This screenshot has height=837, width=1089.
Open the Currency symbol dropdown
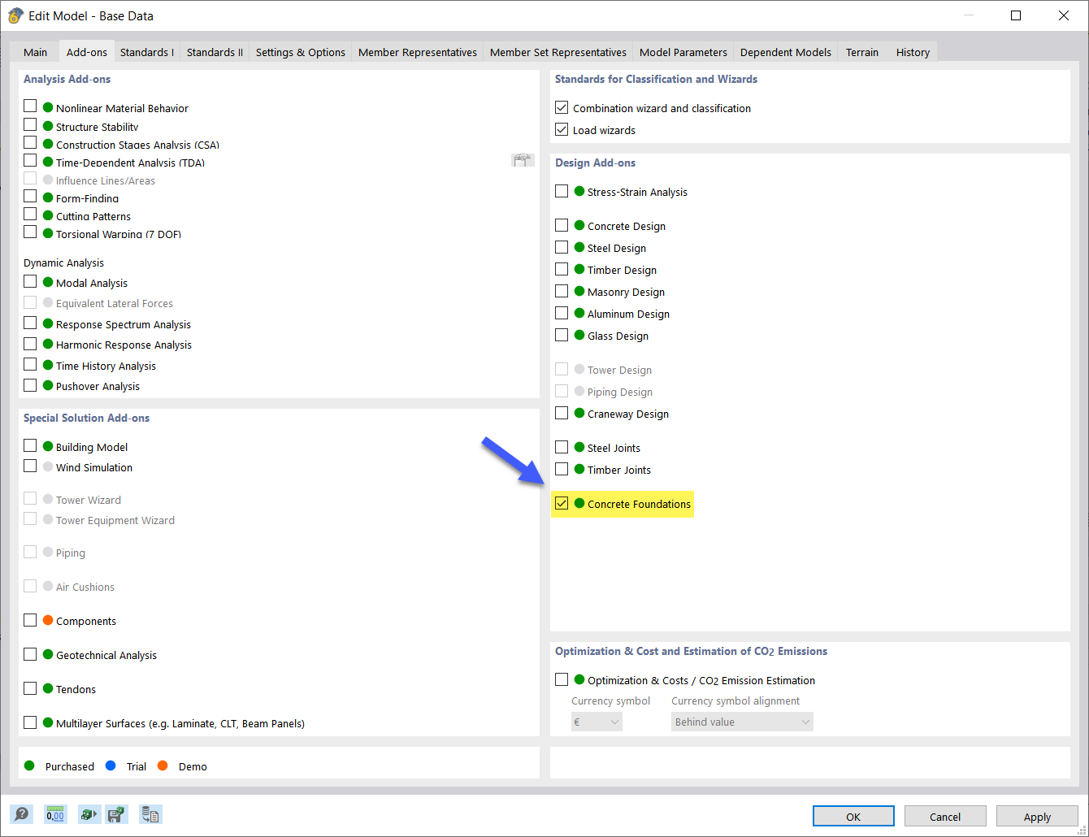(597, 721)
